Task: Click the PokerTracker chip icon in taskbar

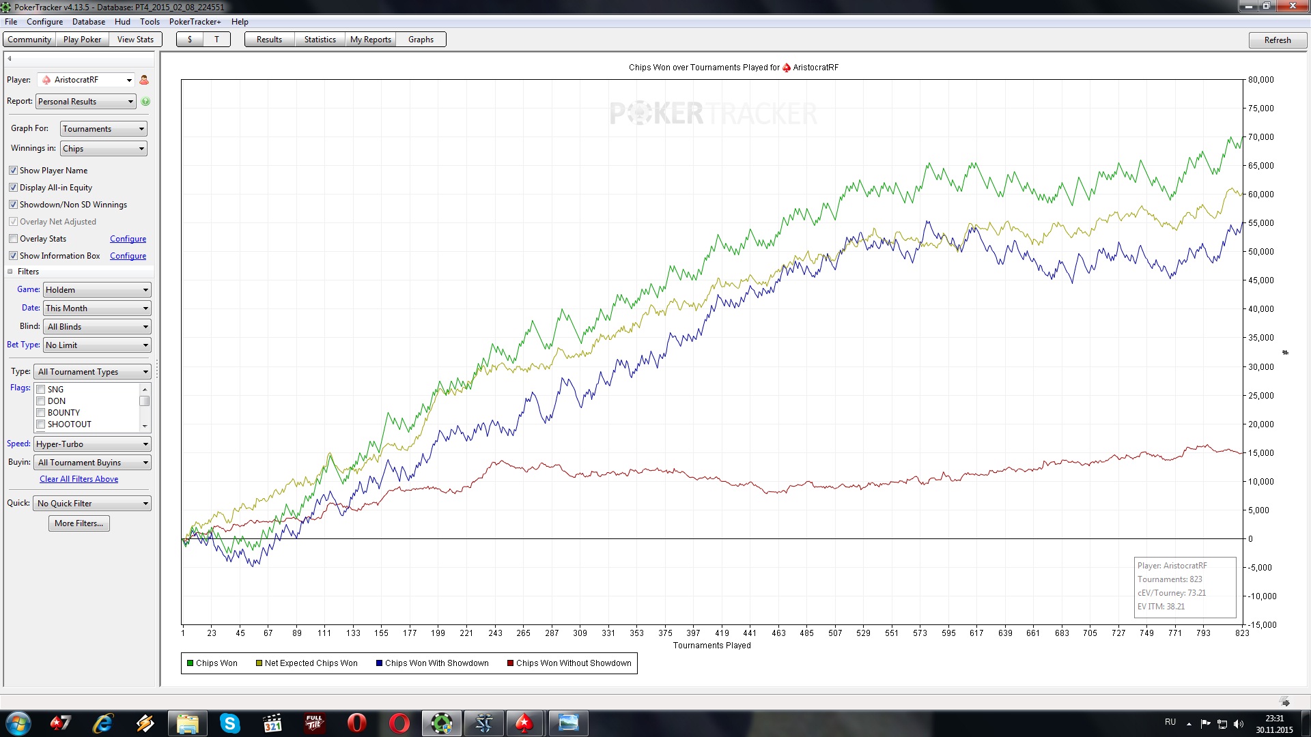Action: 441,723
